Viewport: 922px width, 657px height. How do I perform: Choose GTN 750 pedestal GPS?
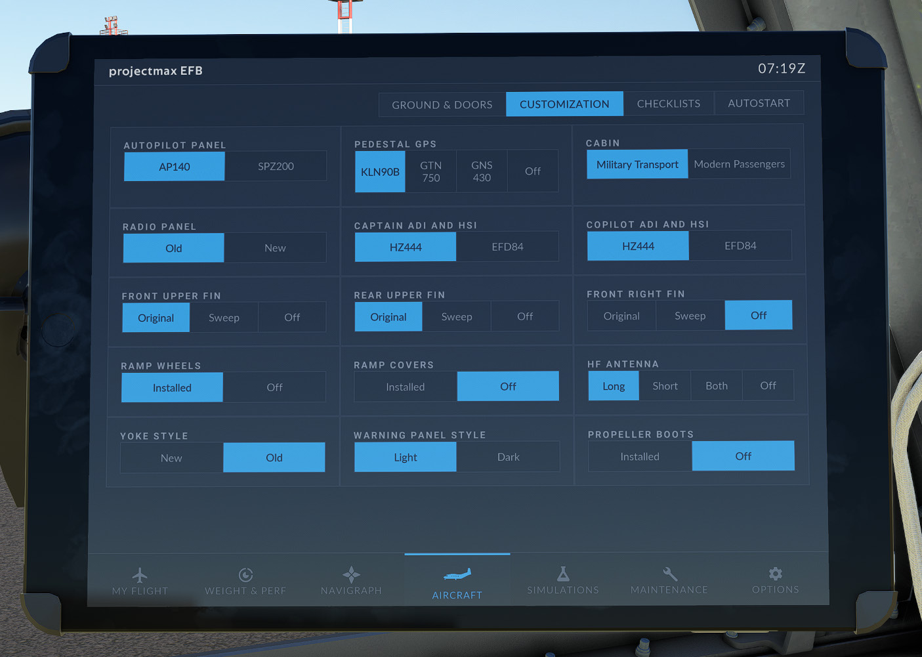(x=431, y=171)
